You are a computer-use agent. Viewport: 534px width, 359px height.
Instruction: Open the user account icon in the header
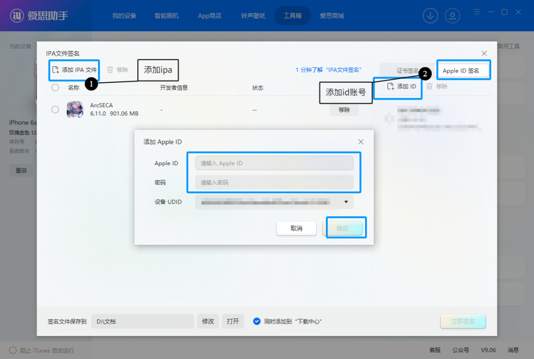click(452, 16)
